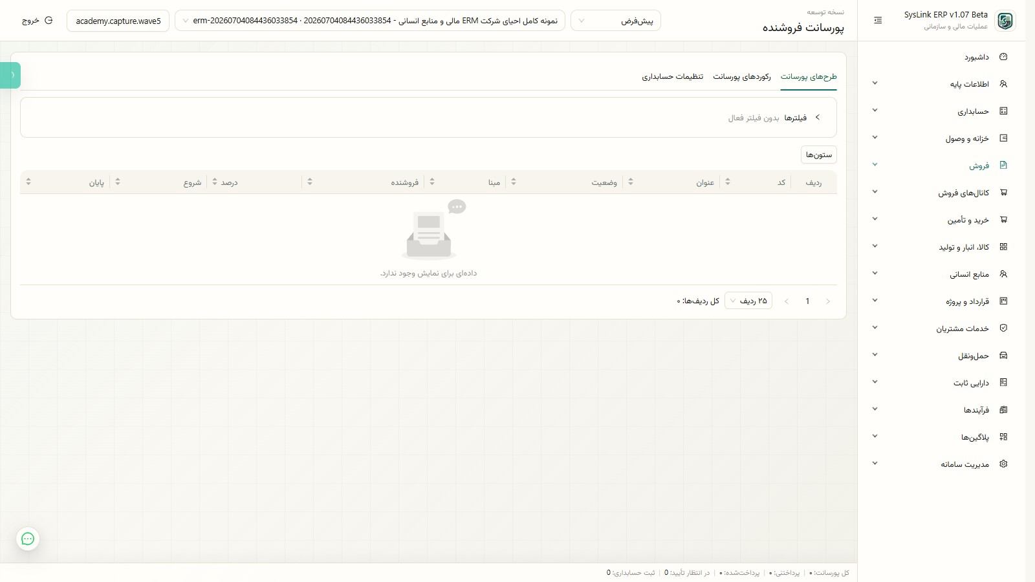The width and height of the screenshot is (1035, 582).
Task: Collapse the sidebar with the menu-fold icon
Action: tap(878, 21)
